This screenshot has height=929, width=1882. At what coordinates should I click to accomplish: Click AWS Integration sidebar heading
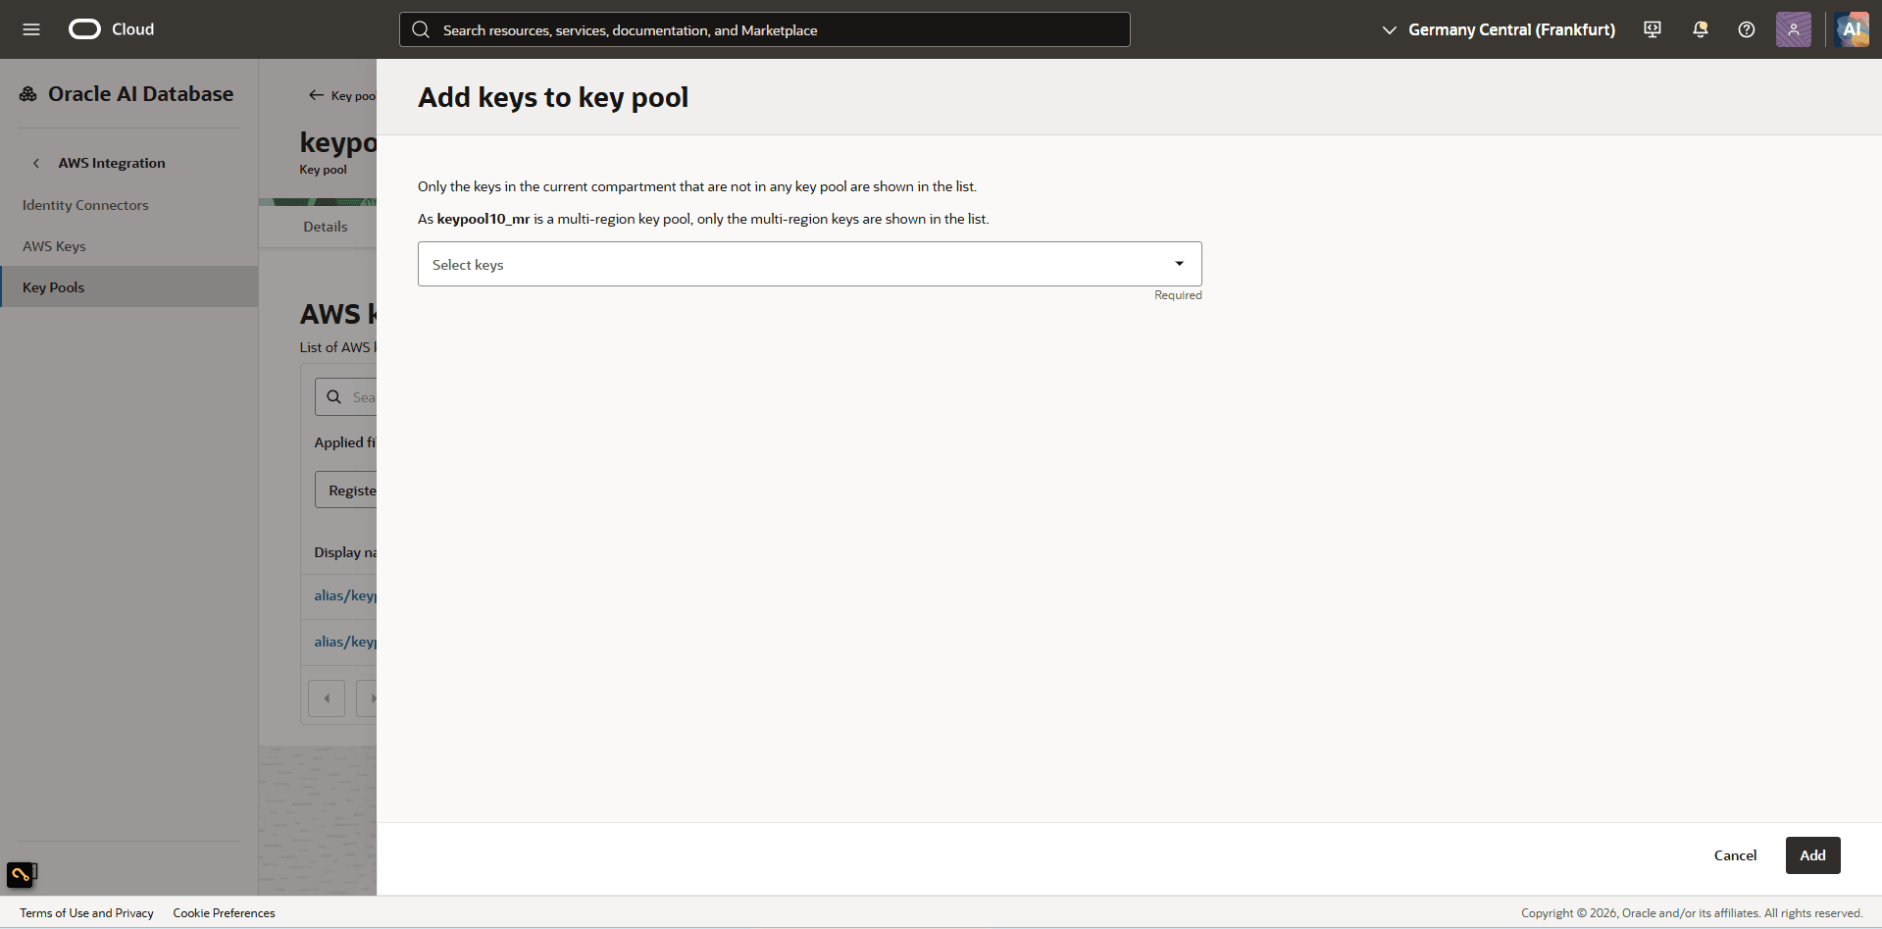(x=112, y=163)
